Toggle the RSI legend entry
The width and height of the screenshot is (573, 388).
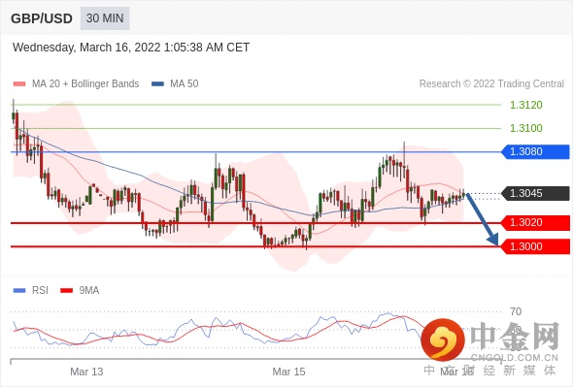tap(31, 291)
